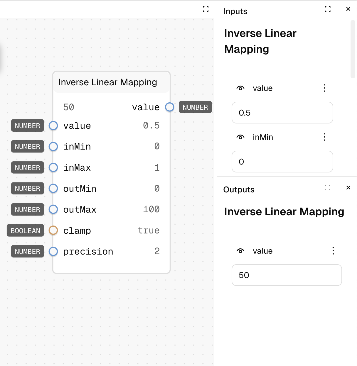The height and width of the screenshot is (366, 357).
Task: Click the inMax value 1 on node
Action: [x=157, y=167]
